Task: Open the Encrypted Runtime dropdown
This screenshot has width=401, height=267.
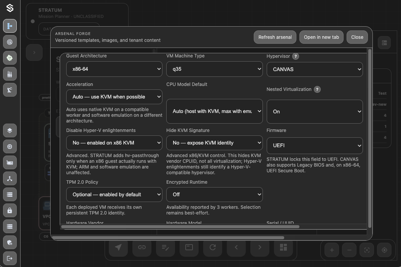Action: click(214, 195)
